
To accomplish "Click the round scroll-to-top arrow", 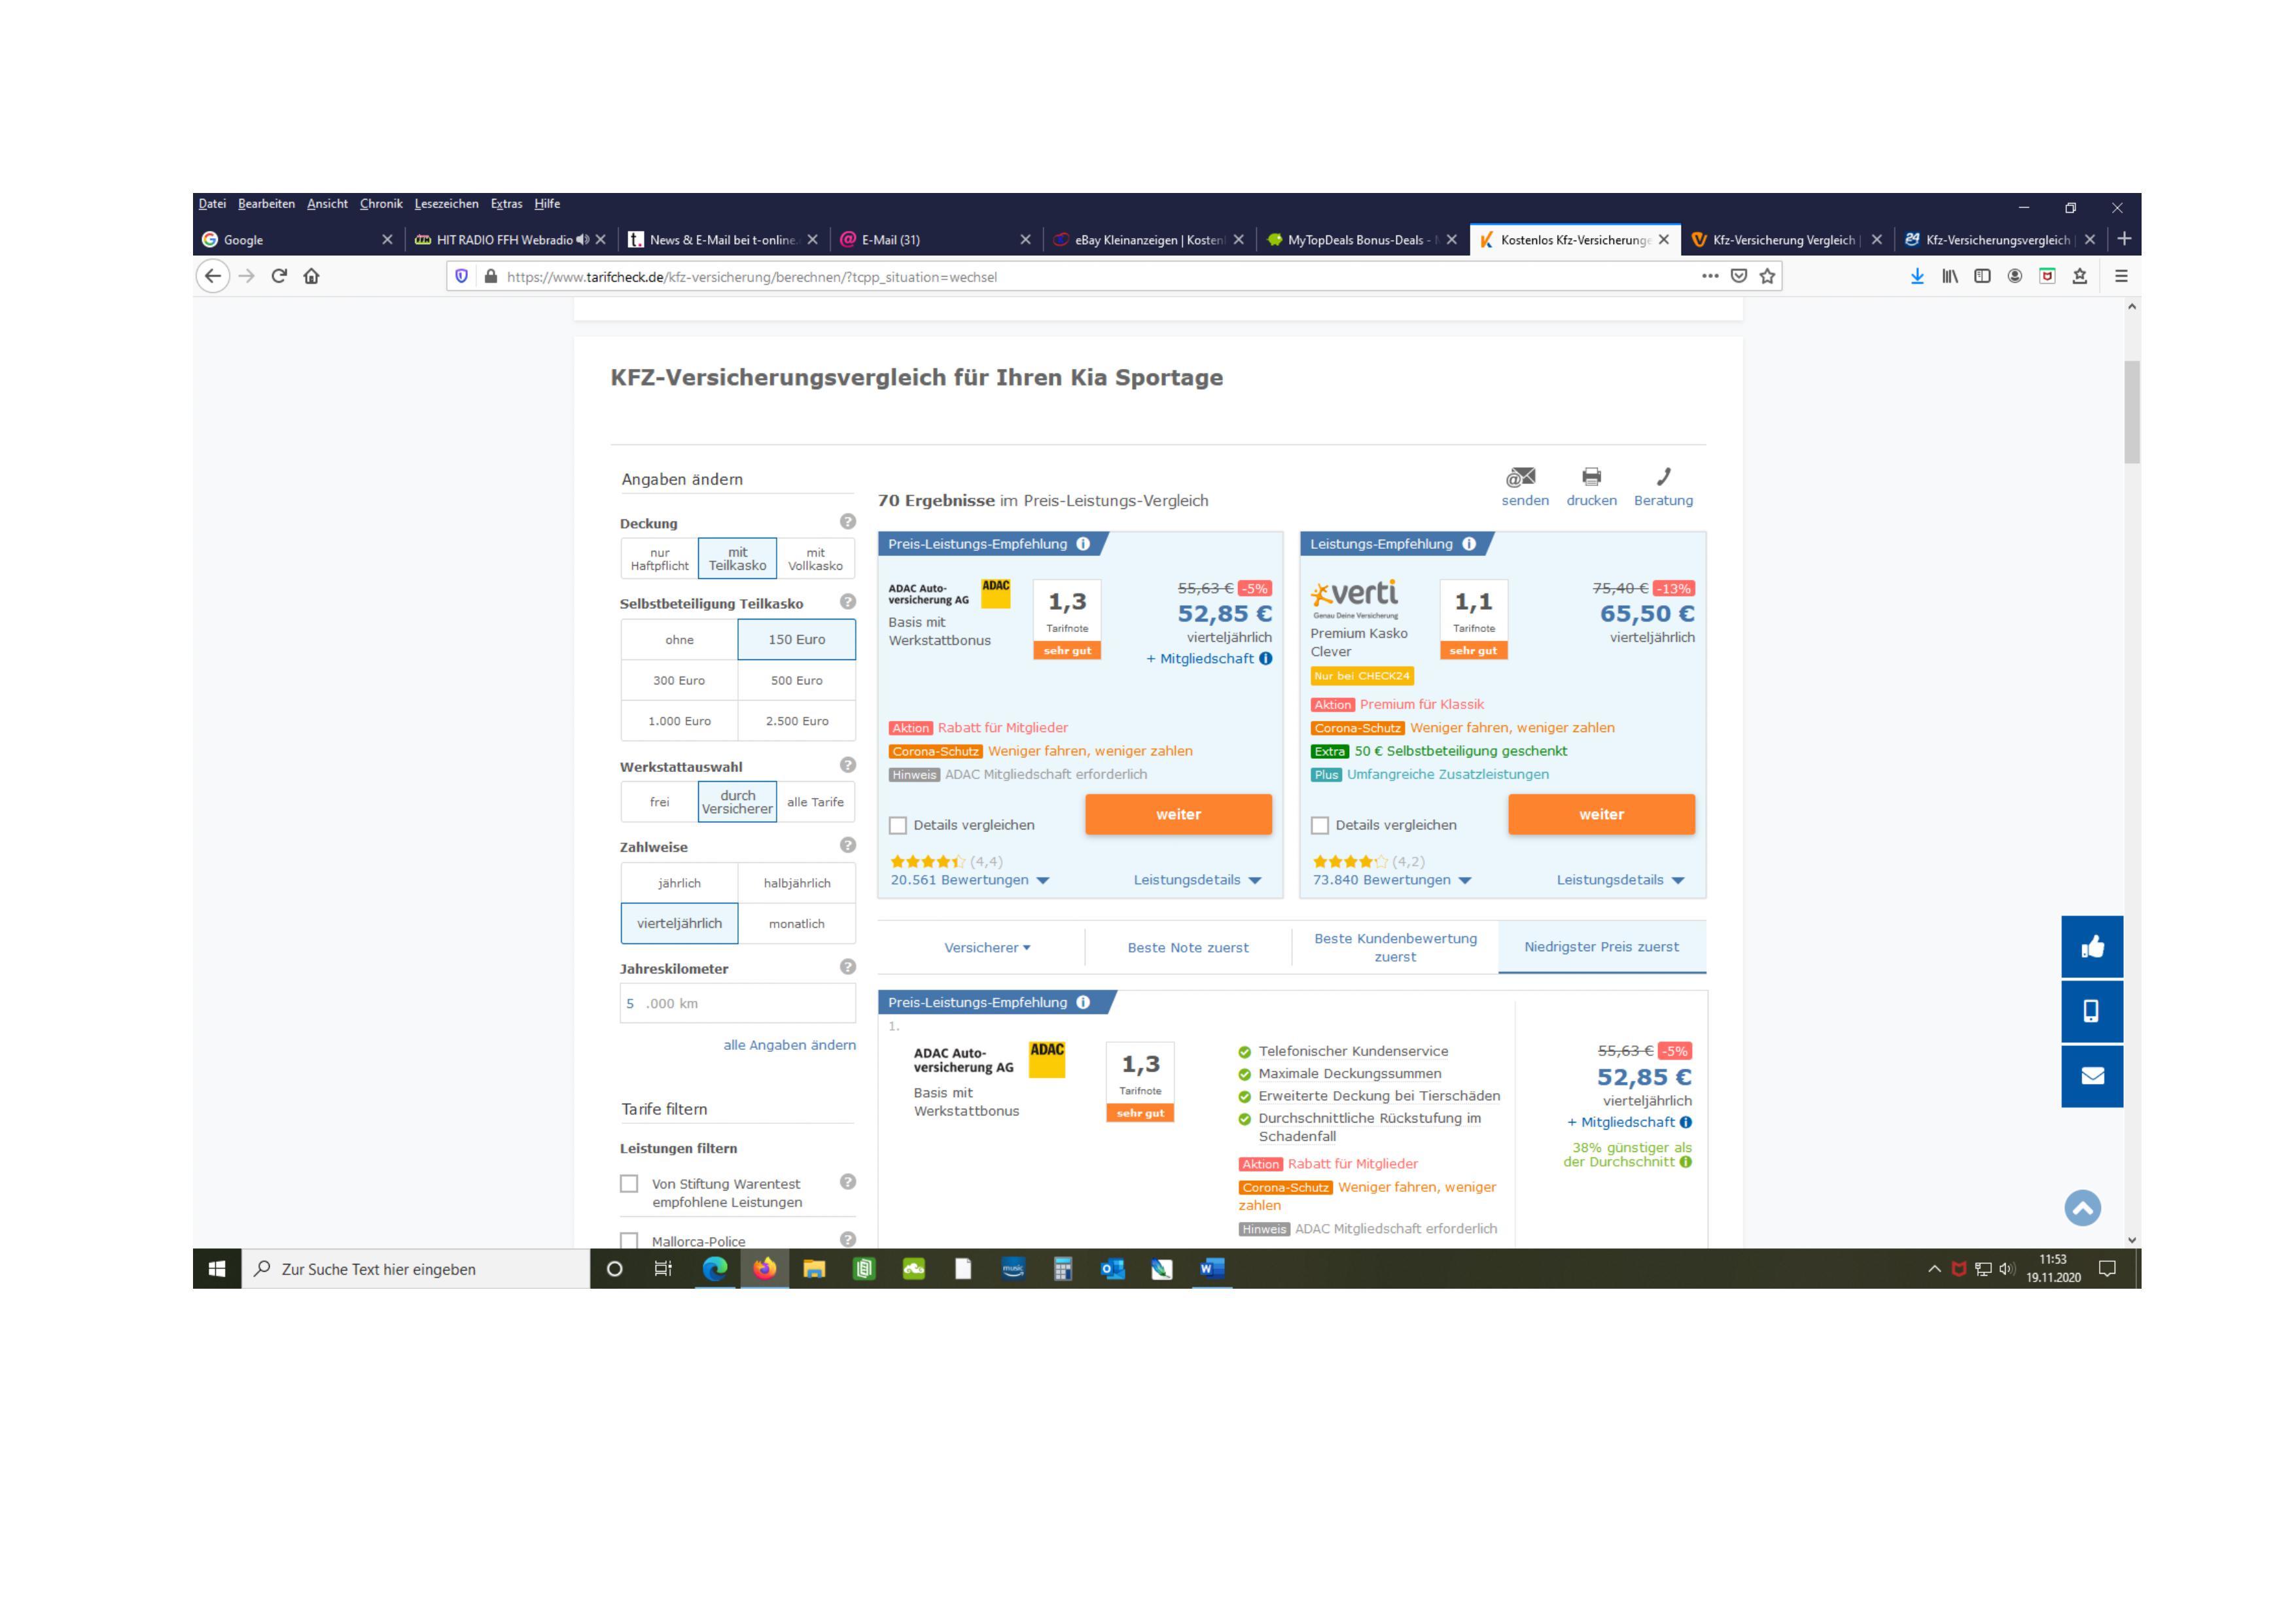I will tap(2082, 1208).
